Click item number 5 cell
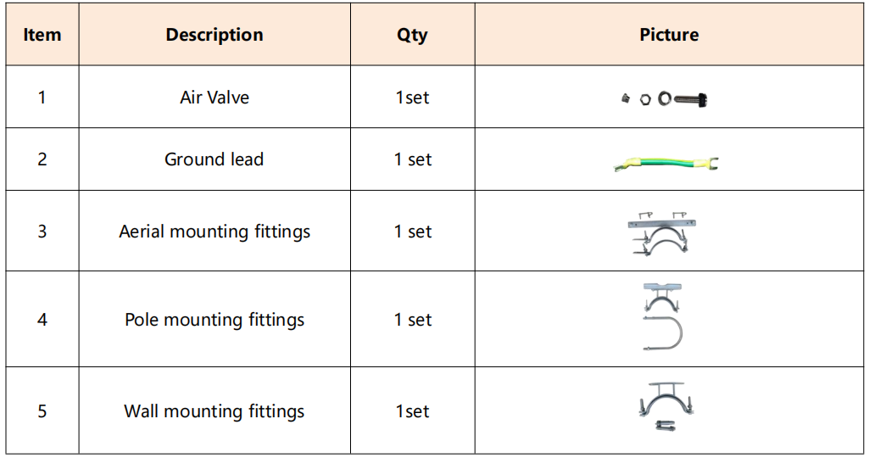The height and width of the screenshot is (458, 869). click(x=42, y=411)
